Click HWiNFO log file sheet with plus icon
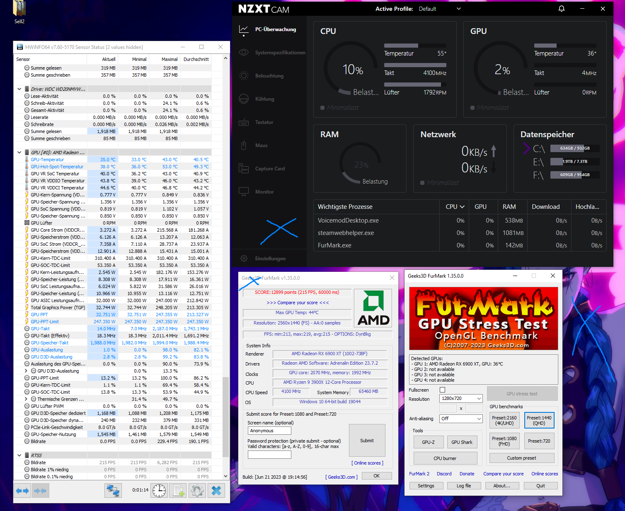 click(x=179, y=491)
